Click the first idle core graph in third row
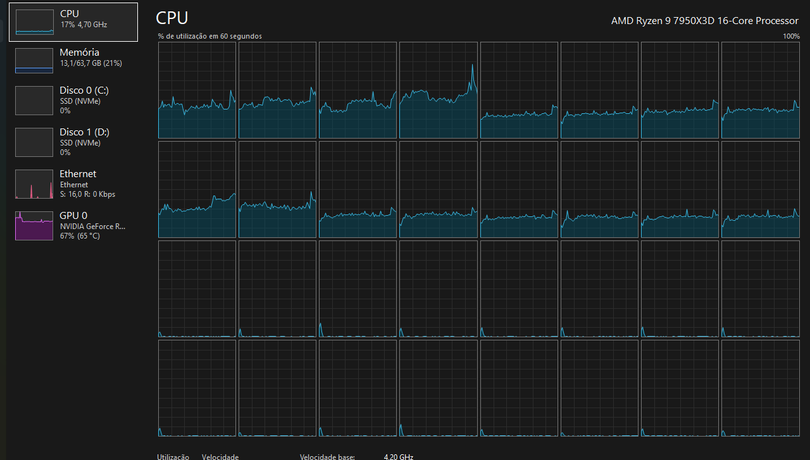 point(197,289)
